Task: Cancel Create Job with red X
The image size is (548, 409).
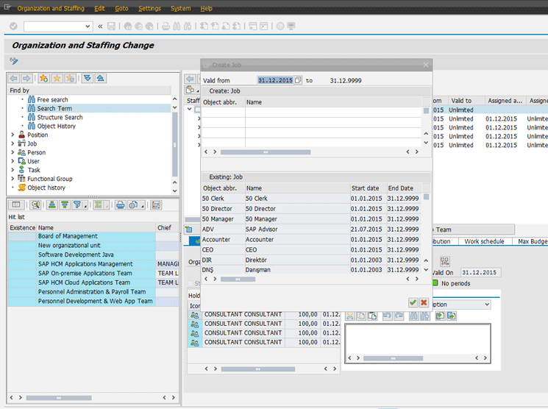Action: (x=424, y=303)
